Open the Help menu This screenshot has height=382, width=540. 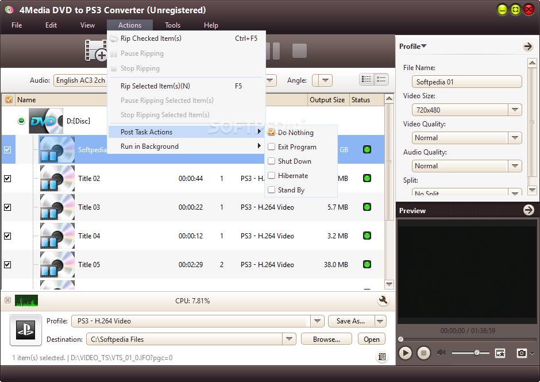click(211, 25)
